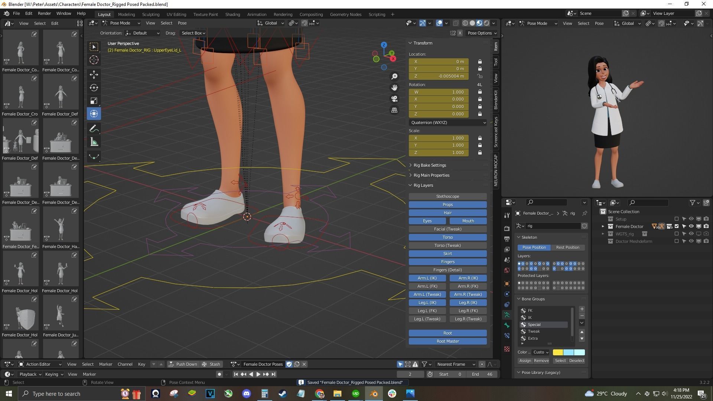Open Blender from Windows taskbar
Screen dimensions: 713x401
[374, 394]
